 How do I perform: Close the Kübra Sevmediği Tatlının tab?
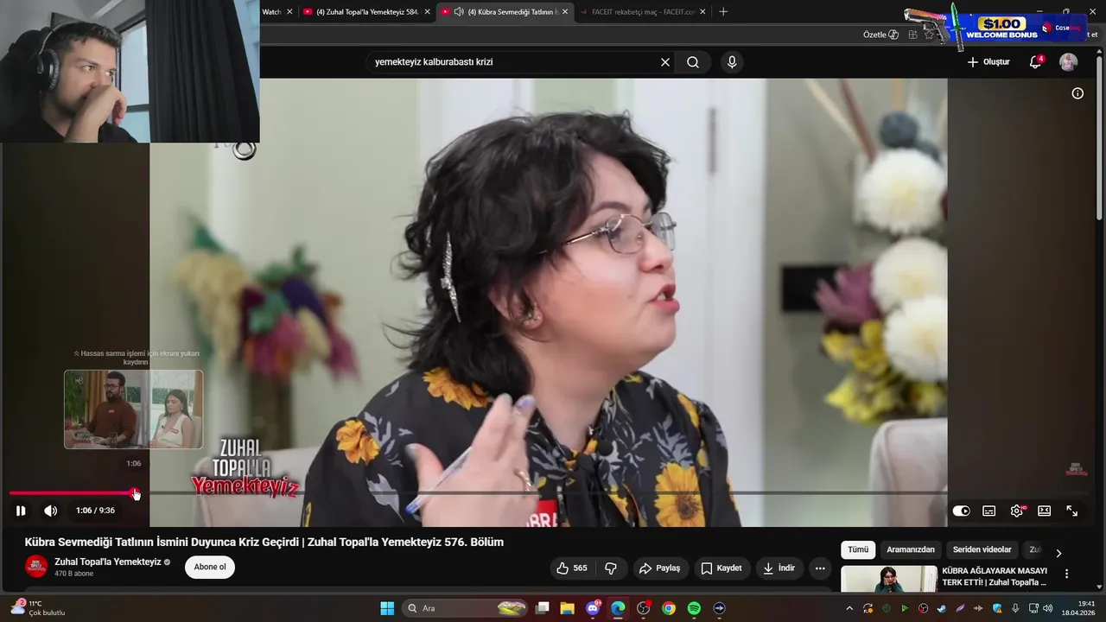point(565,12)
